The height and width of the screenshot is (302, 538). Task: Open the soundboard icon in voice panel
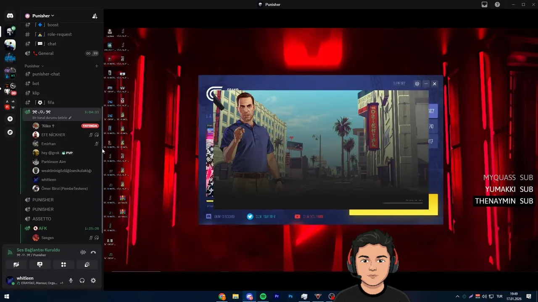(87, 265)
